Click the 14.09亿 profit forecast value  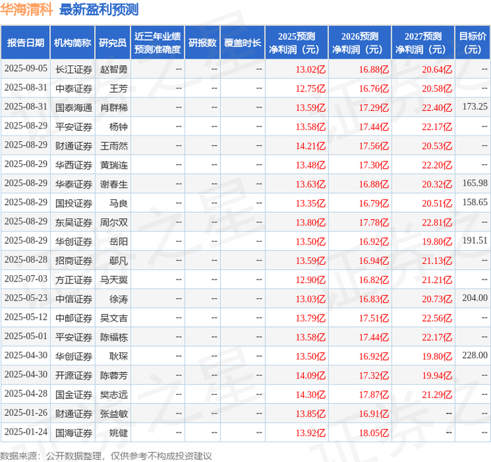click(x=311, y=375)
